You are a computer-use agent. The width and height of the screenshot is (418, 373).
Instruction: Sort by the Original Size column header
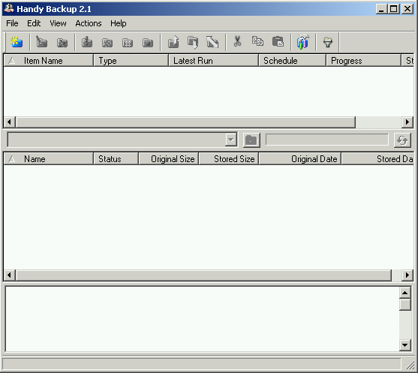coord(169,159)
